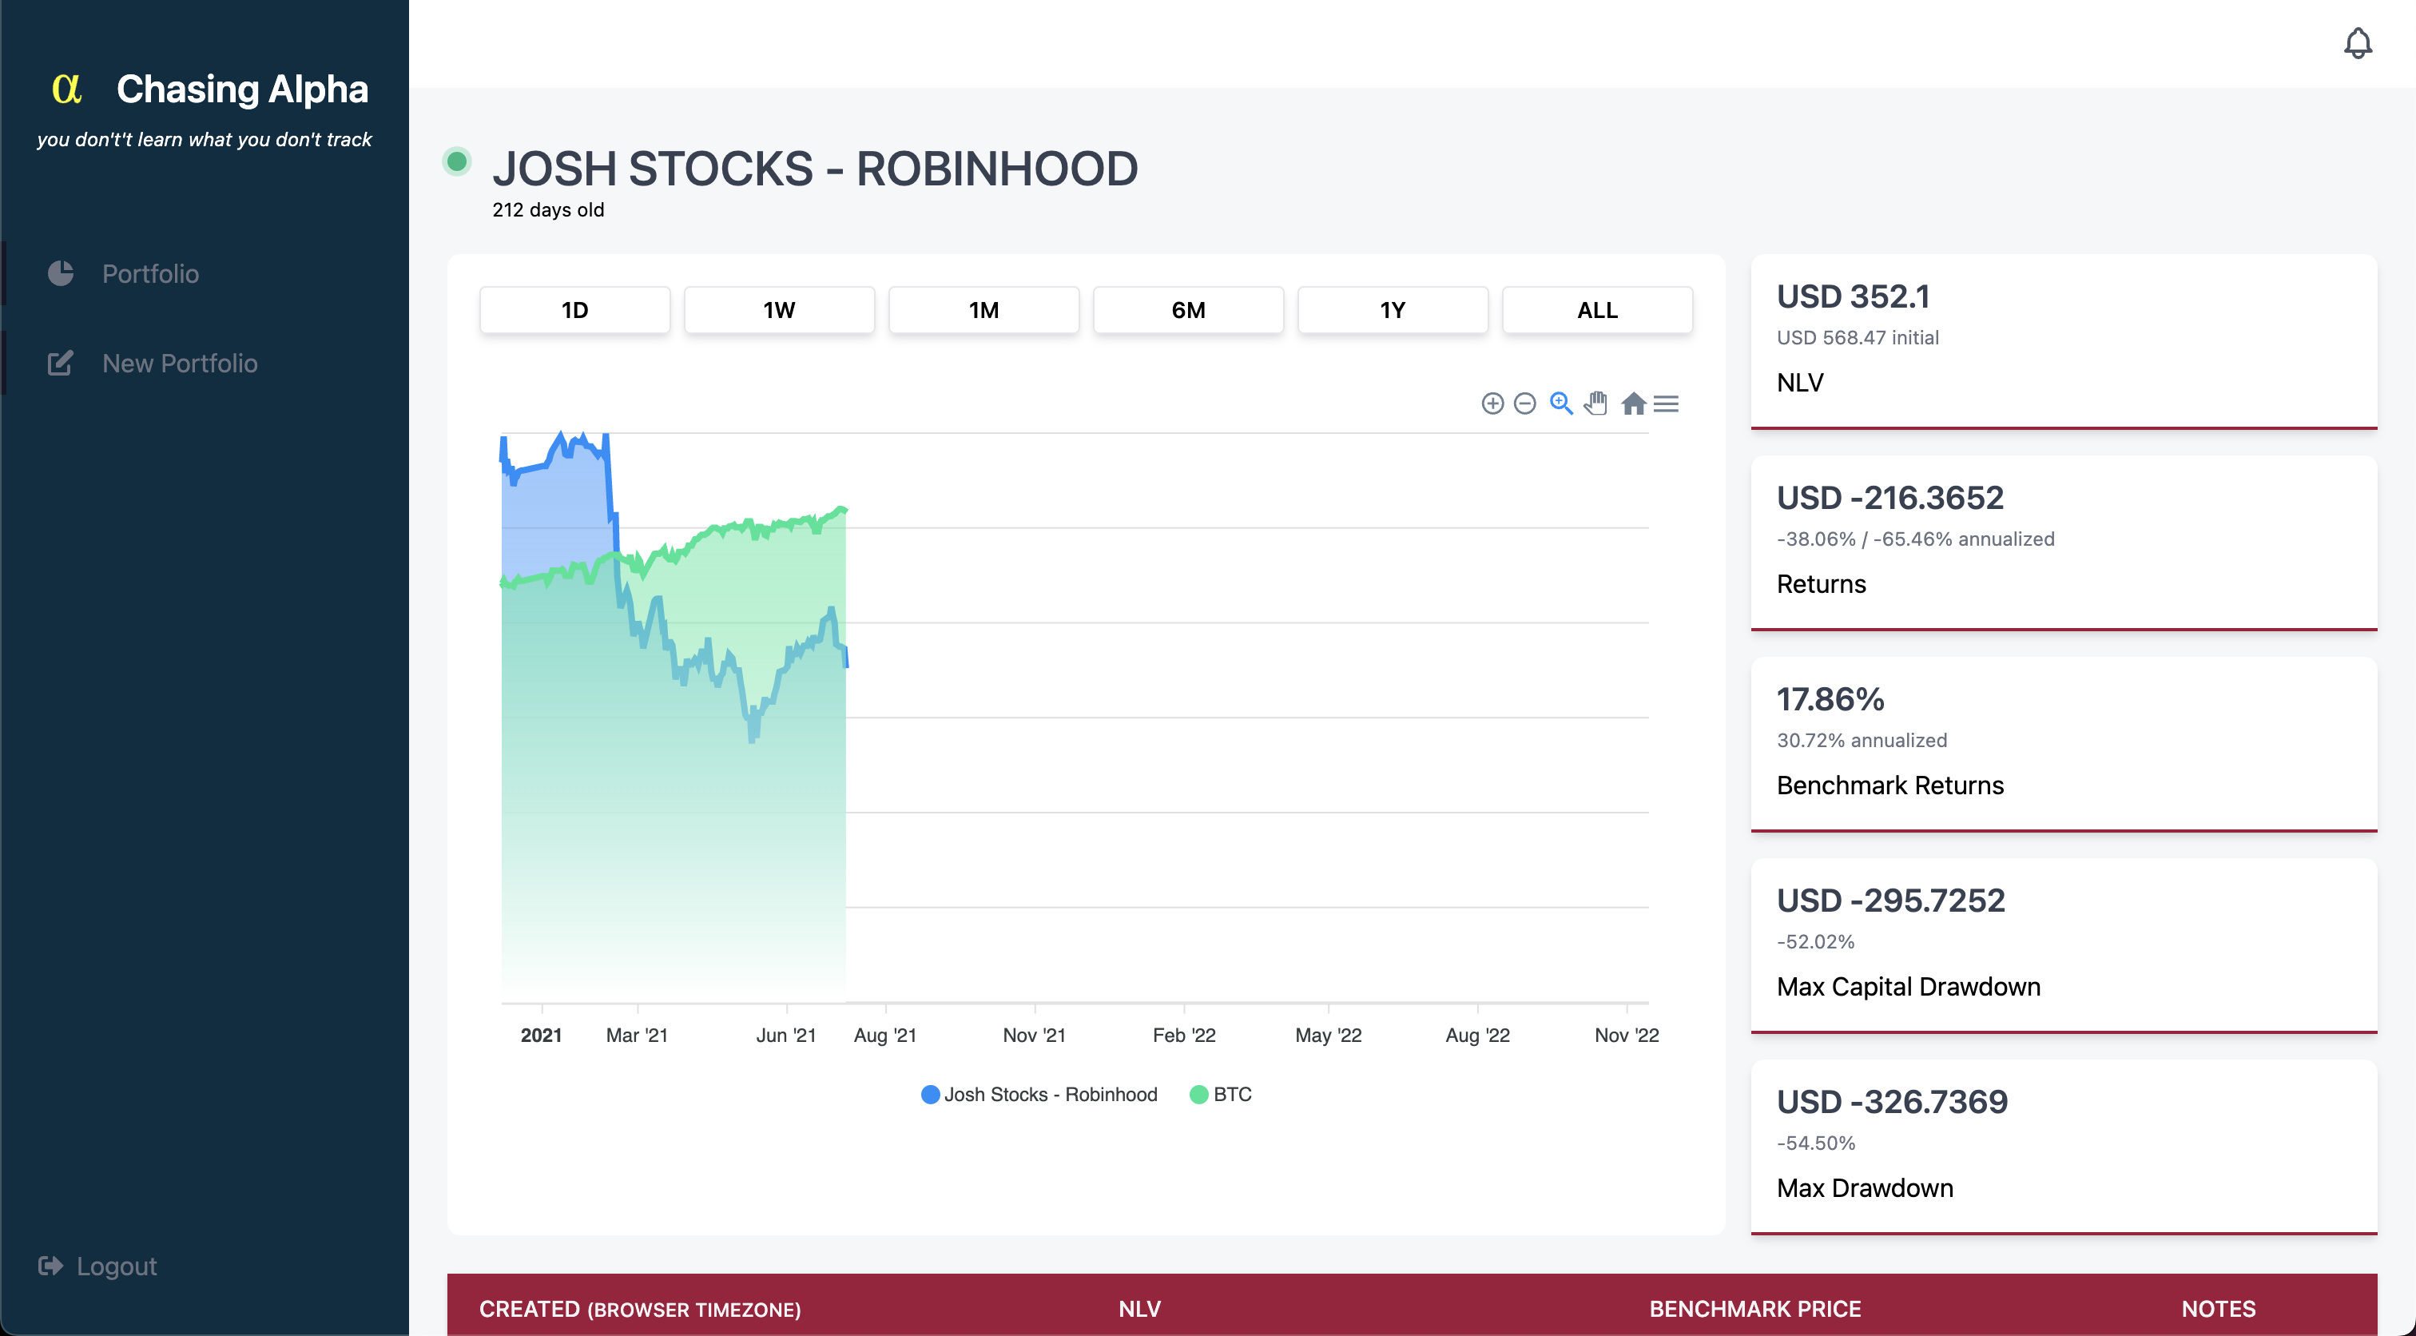Click the BENCHMARK PRICE column header
The width and height of the screenshot is (2416, 1336).
click(1754, 1309)
